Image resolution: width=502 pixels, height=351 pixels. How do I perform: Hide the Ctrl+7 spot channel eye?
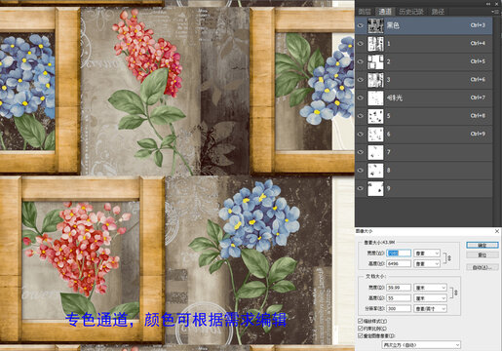click(x=361, y=97)
